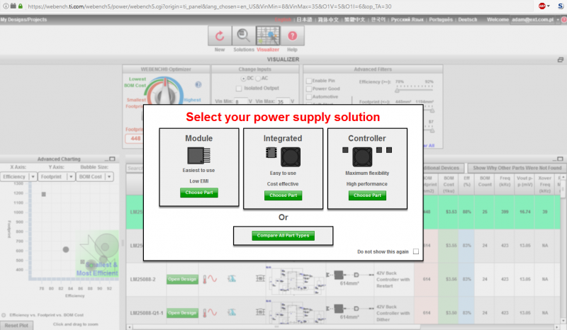Open the My Designs/Projects menu
The height and width of the screenshot is (330, 567).
(24, 19)
